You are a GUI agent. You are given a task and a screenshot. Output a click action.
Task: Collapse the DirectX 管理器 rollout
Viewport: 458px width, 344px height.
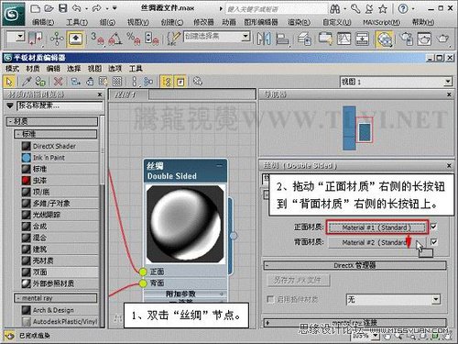click(x=354, y=265)
